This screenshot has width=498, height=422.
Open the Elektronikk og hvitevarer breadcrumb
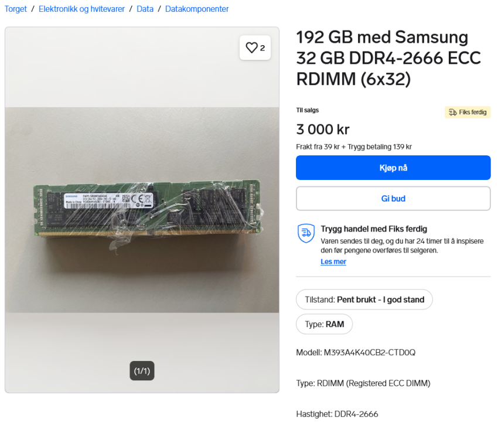click(x=81, y=9)
